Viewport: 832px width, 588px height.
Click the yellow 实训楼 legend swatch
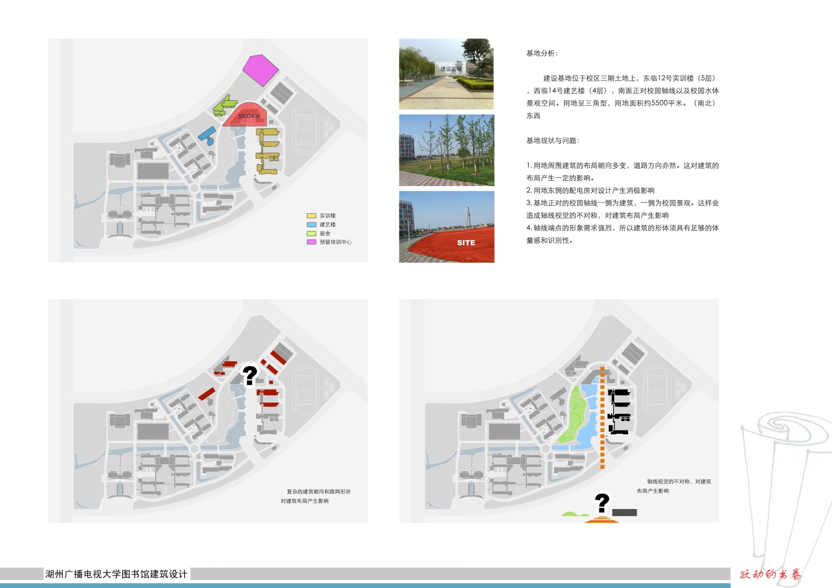[311, 216]
